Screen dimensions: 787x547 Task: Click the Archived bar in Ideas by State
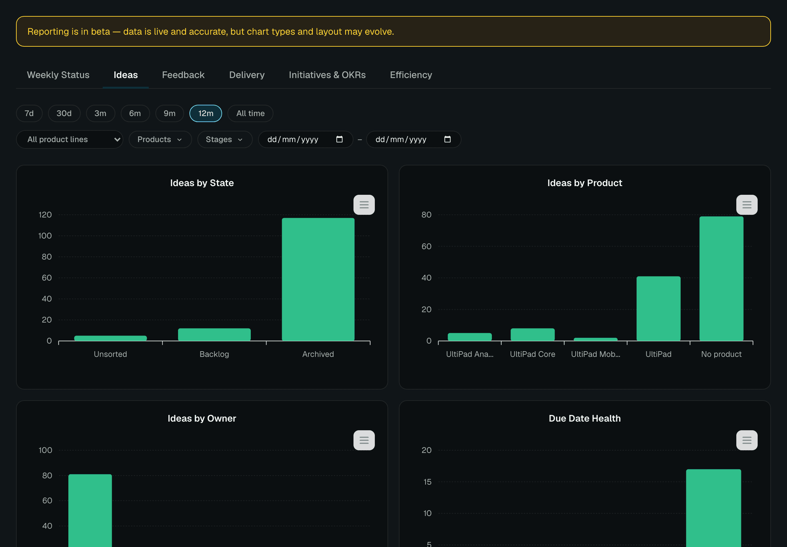[x=318, y=279]
